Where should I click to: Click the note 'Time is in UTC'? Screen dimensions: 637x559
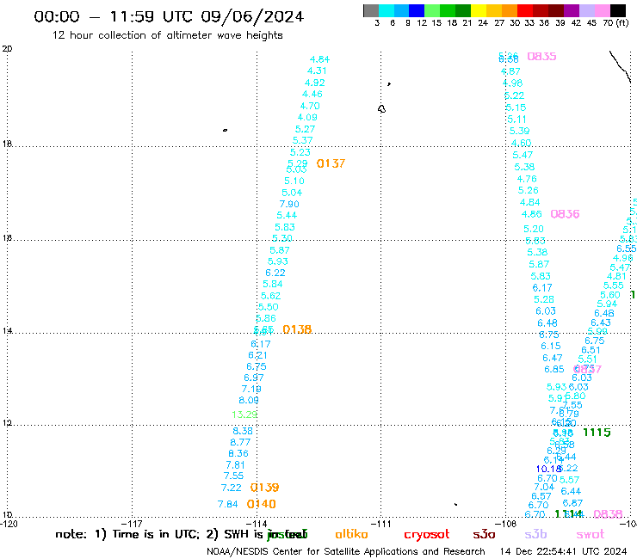tap(156, 534)
